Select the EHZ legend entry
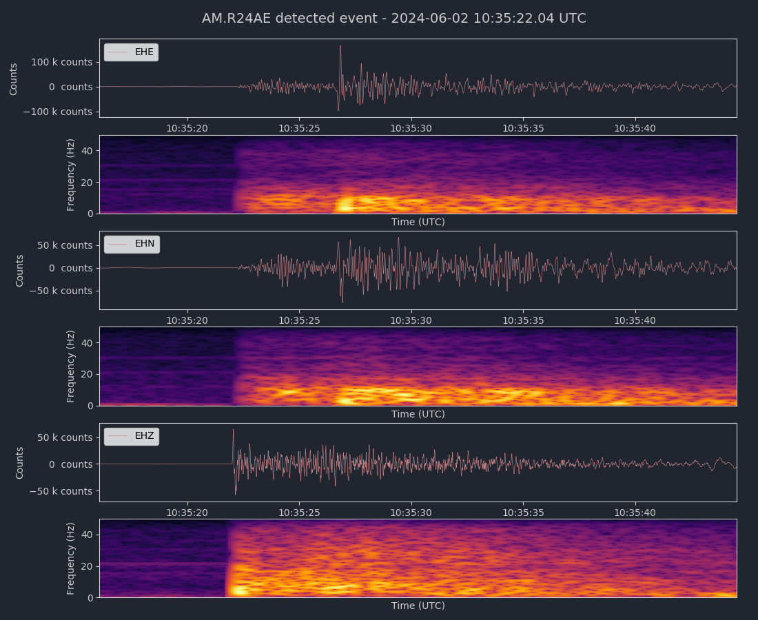 pyautogui.click(x=132, y=436)
